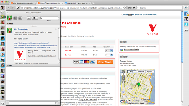This screenshot has width=189, height=106.
Task: Click the invites envelope icon at top right
Action: pos(186,8)
